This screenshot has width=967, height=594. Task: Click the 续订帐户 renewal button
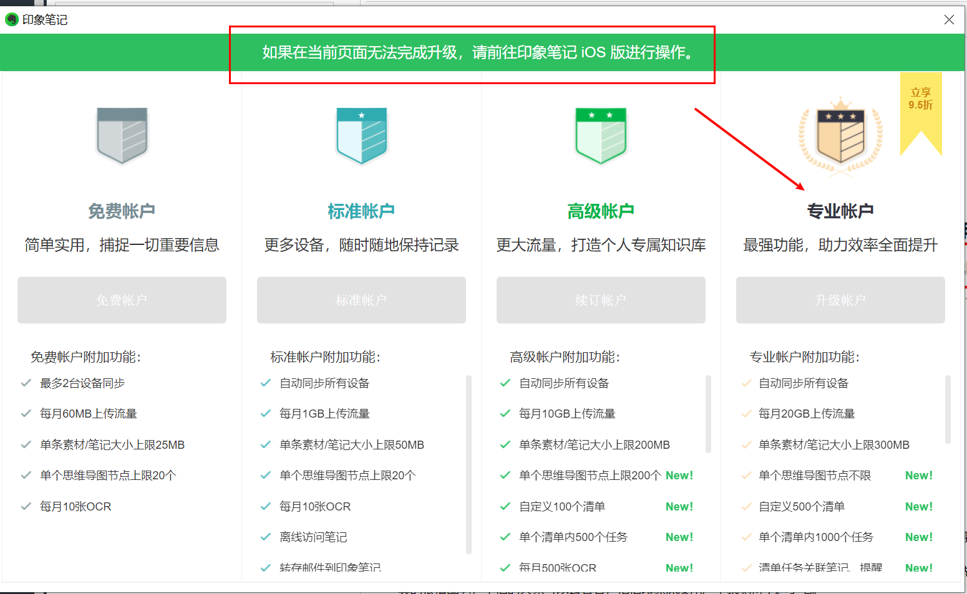(x=601, y=300)
